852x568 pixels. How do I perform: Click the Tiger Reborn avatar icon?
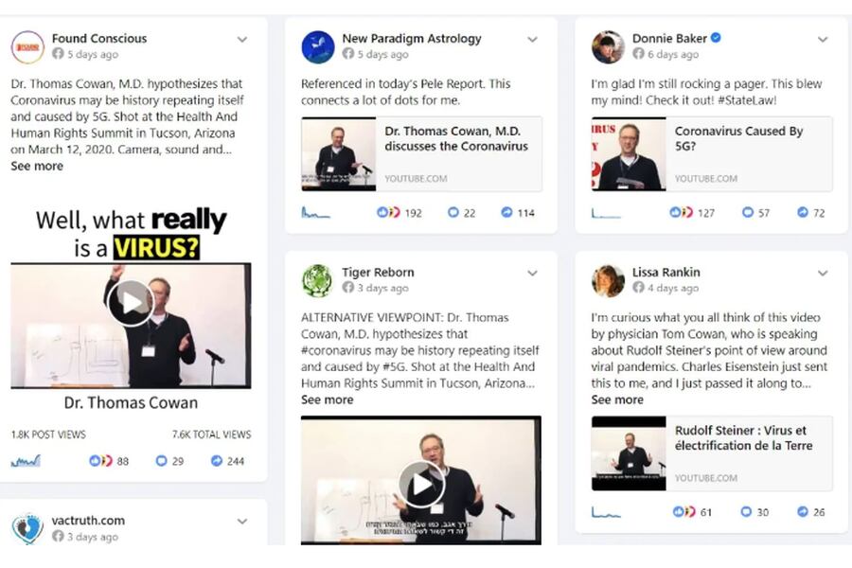(x=318, y=281)
